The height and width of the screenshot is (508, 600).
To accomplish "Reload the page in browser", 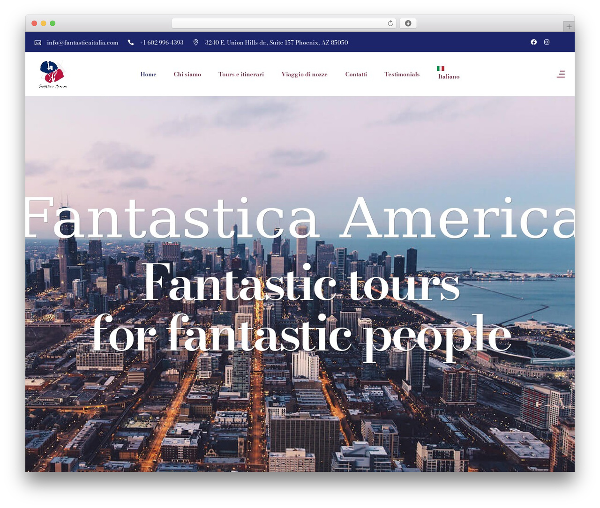I will 390,23.
